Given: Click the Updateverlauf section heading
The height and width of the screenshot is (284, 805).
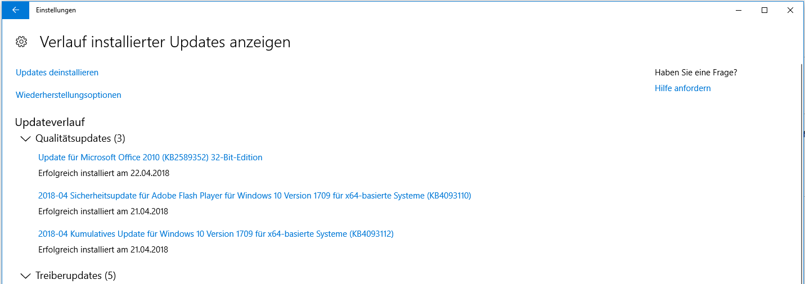Looking at the screenshot, I should click(50, 122).
